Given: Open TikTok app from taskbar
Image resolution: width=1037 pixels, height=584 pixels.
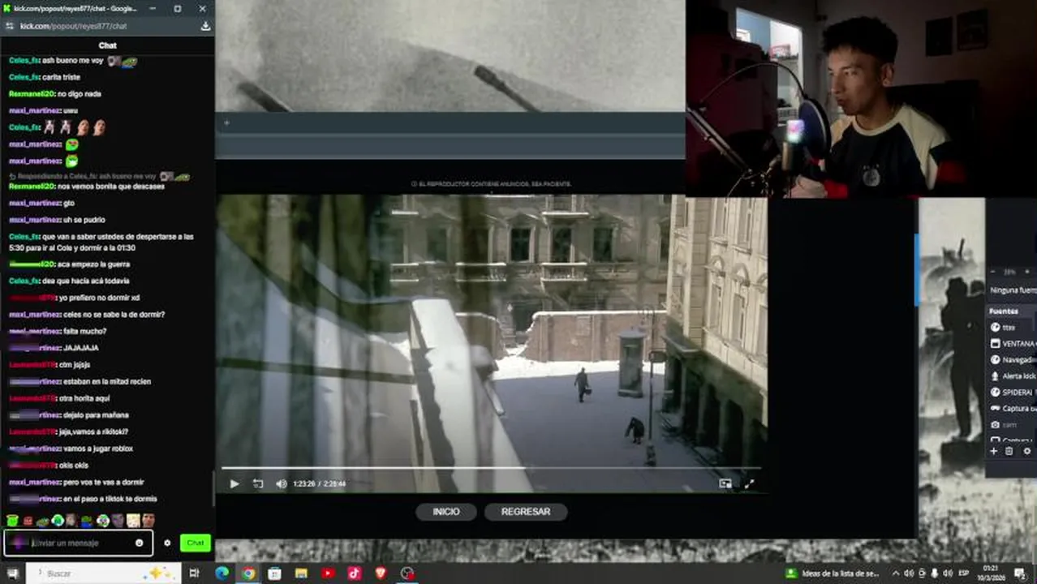Looking at the screenshot, I should [355, 573].
